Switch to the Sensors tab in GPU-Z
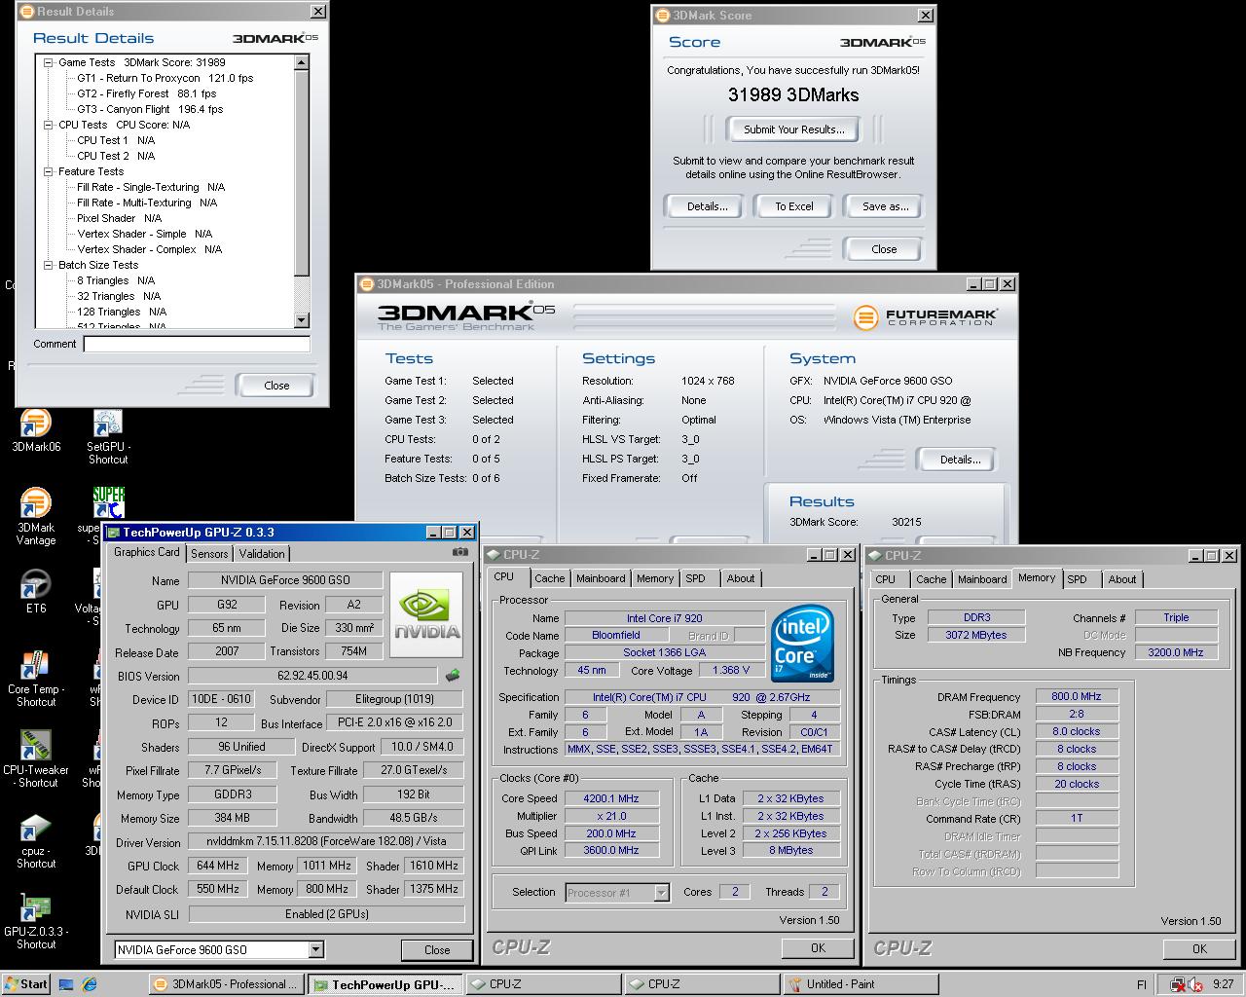Image resolution: width=1246 pixels, height=997 pixels. tap(209, 553)
